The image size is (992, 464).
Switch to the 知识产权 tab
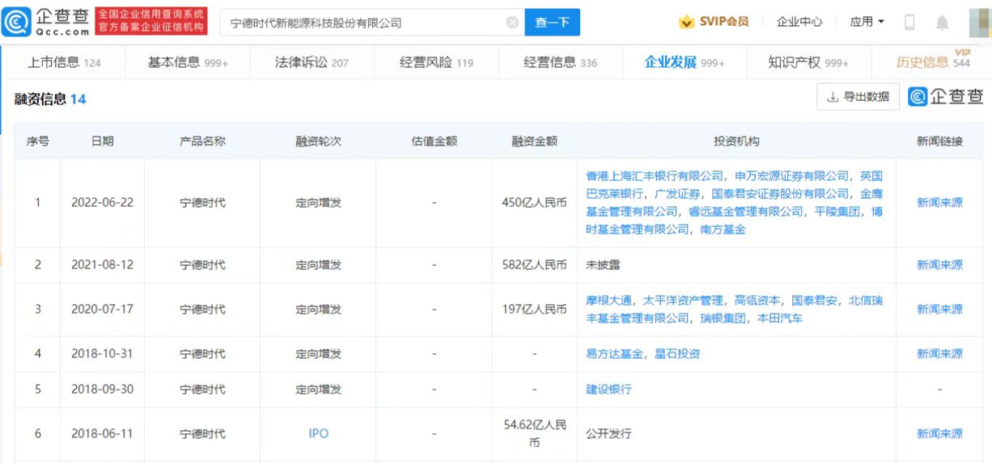point(808,62)
